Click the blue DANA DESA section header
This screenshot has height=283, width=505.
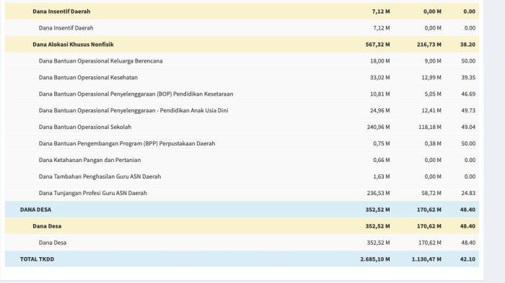pyautogui.click(x=242, y=210)
